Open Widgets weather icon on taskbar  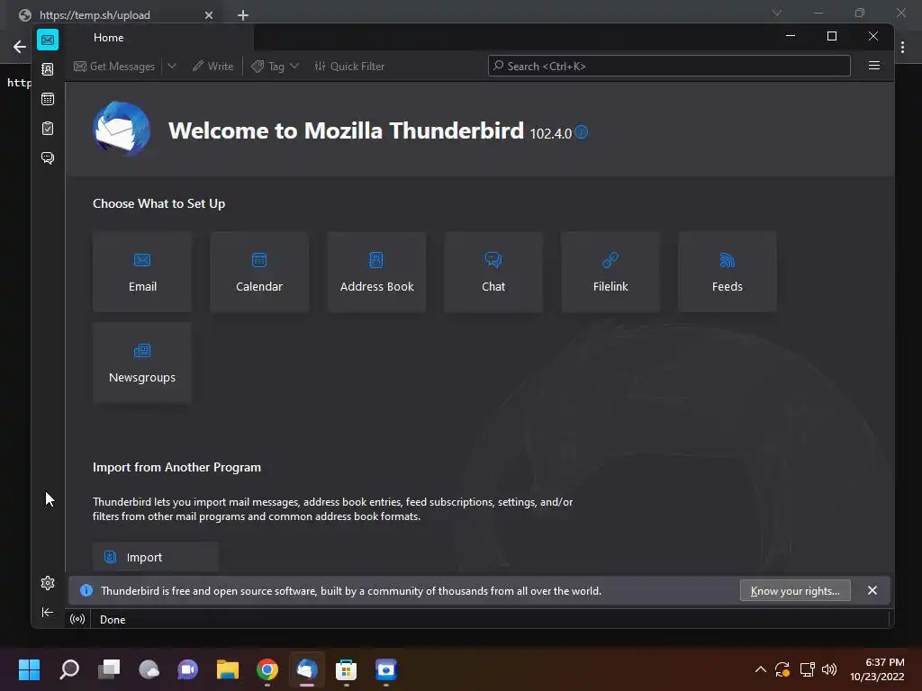point(149,669)
